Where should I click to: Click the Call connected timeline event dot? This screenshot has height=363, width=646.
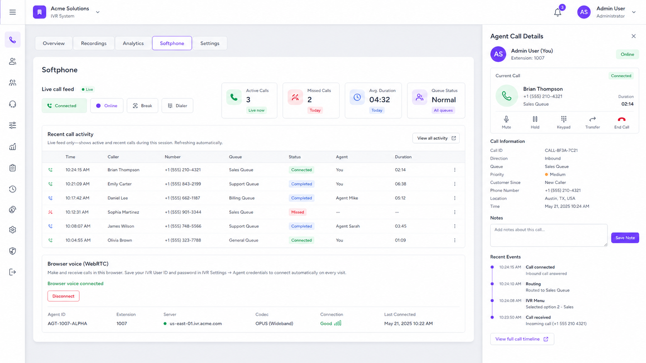coord(492,267)
